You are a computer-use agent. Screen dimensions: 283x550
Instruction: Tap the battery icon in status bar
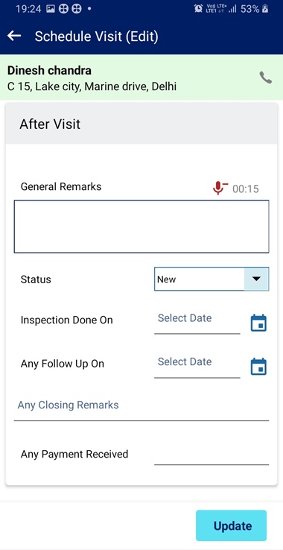(x=265, y=9)
